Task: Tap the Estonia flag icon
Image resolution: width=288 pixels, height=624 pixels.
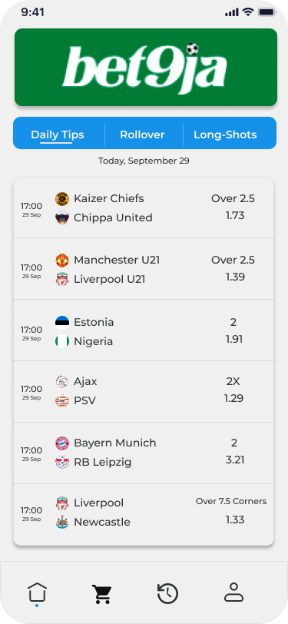Action: pyautogui.click(x=62, y=322)
